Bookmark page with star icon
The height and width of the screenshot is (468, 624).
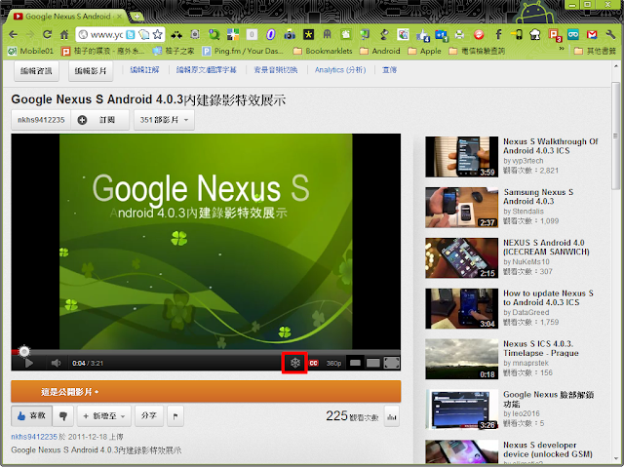tap(158, 35)
